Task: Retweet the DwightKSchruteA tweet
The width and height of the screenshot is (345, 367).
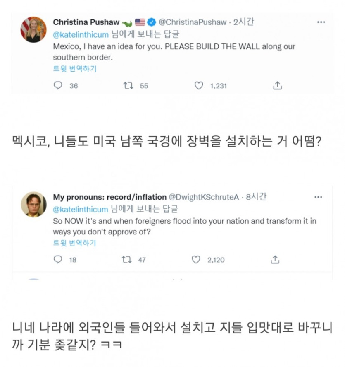Action: (126, 260)
